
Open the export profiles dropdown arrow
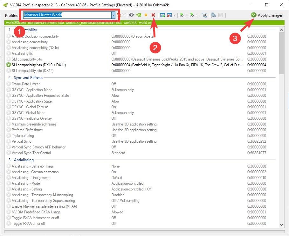click(x=187, y=15)
